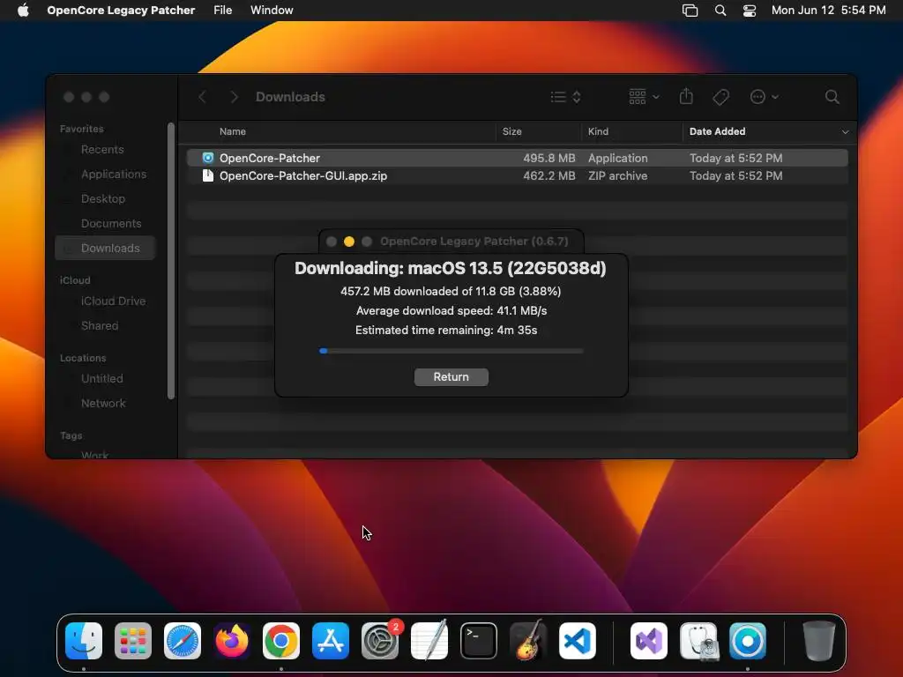Launch Safari from the Dock
Image resolution: width=903 pixels, height=677 pixels.
coord(183,641)
